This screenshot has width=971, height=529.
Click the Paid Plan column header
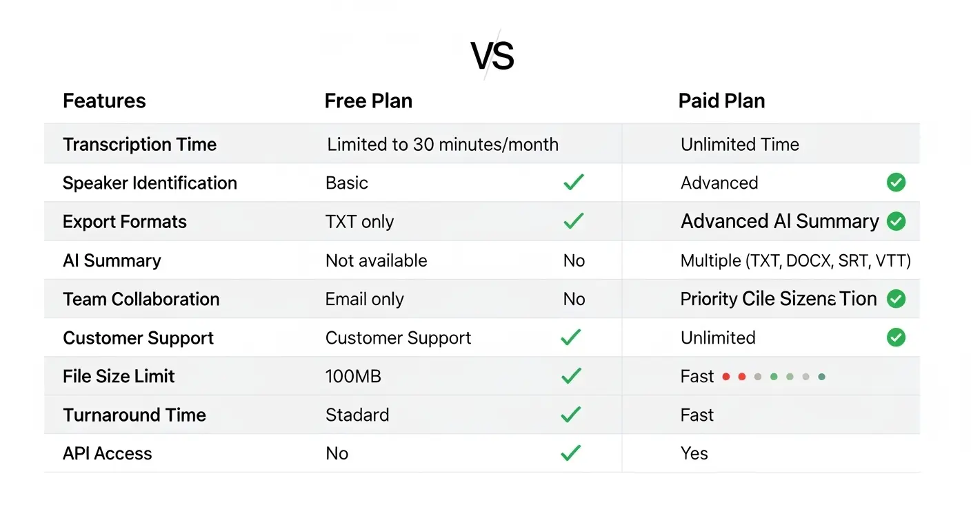tap(721, 101)
